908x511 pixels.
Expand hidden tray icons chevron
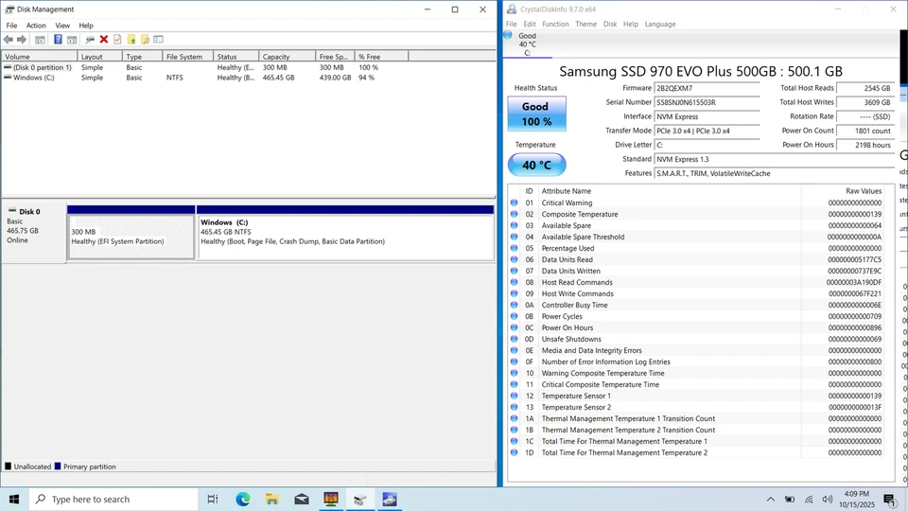coord(771,500)
